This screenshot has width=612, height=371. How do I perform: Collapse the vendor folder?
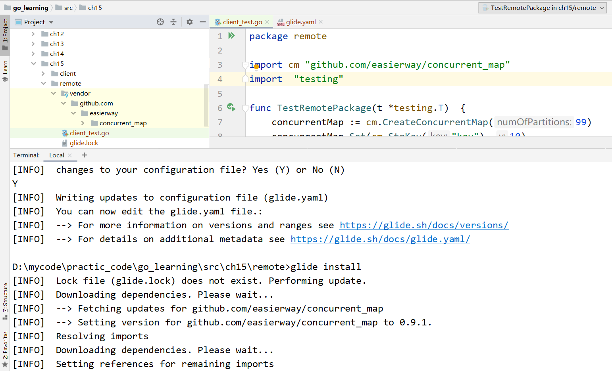[54, 94]
